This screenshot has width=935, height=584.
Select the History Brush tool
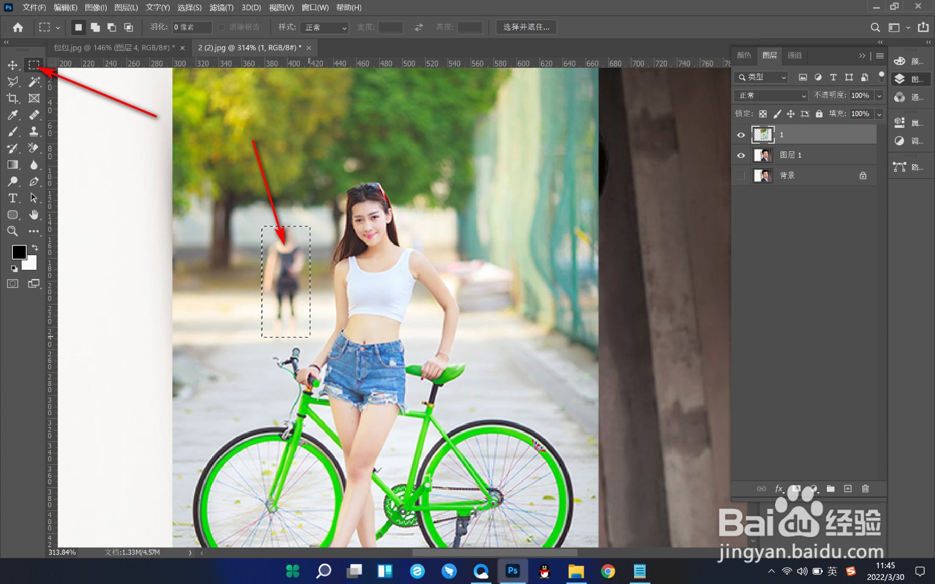[x=12, y=148]
